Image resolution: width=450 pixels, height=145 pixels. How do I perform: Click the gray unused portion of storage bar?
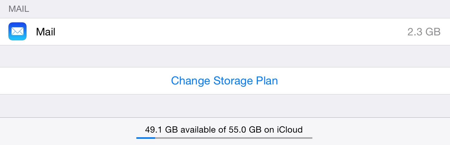coord(234,138)
